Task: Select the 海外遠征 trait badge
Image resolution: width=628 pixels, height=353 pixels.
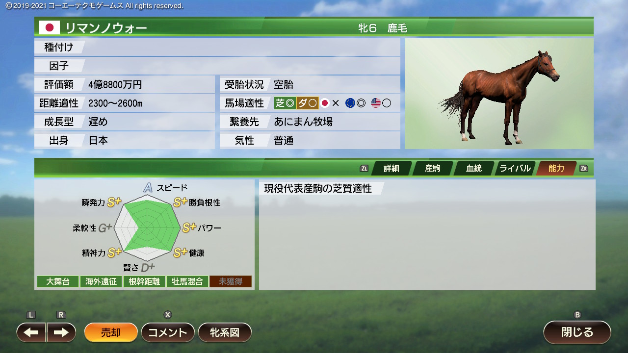Action: 101,281
